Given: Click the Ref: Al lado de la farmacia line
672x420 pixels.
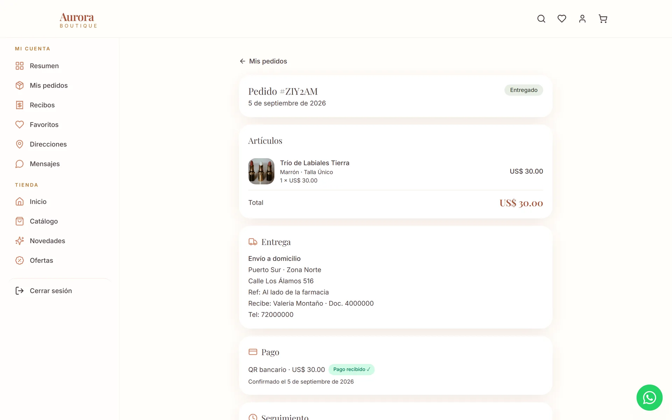Looking at the screenshot, I should pos(288,292).
